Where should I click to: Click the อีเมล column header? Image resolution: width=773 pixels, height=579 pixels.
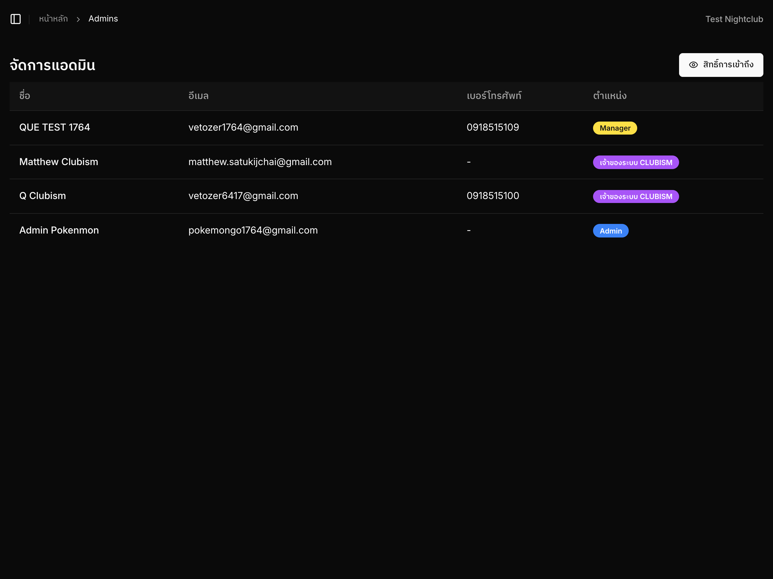pyautogui.click(x=199, y=95)
